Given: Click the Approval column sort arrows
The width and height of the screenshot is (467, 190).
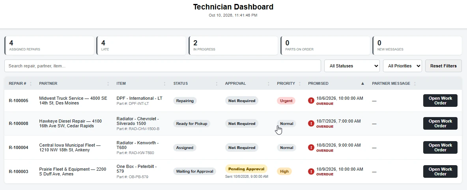Looking at the screenshot, I should click(268, 84).
